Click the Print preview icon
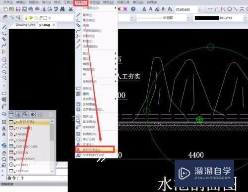 pos(44,9)
